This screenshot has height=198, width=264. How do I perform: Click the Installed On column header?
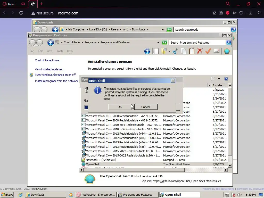(219, 85)
